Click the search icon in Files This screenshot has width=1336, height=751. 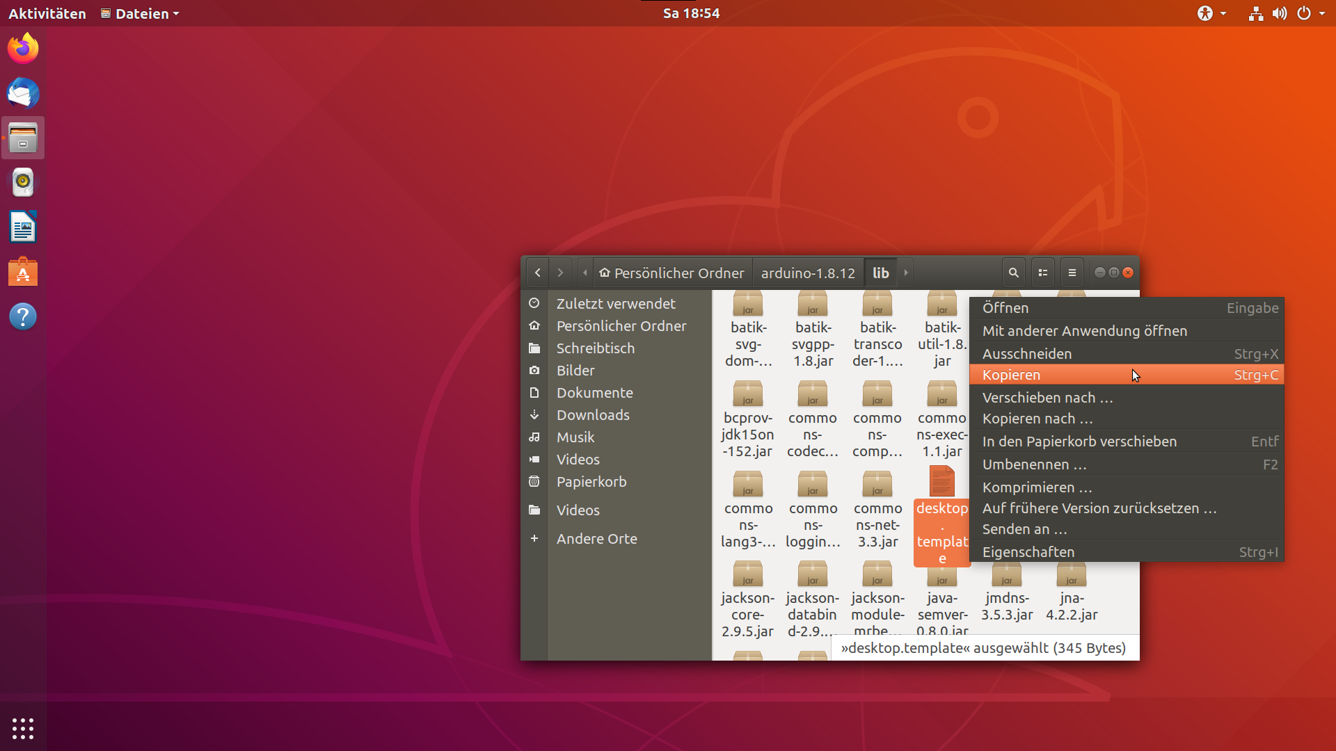pos(1014,273)
